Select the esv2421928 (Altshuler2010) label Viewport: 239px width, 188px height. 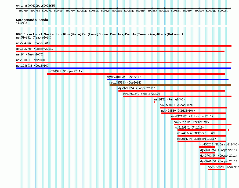coord(192,116)
